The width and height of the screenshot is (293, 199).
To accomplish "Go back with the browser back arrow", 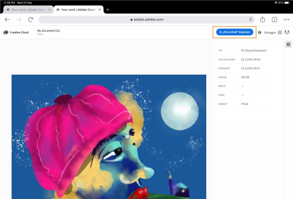I will [x=7, y=20].
